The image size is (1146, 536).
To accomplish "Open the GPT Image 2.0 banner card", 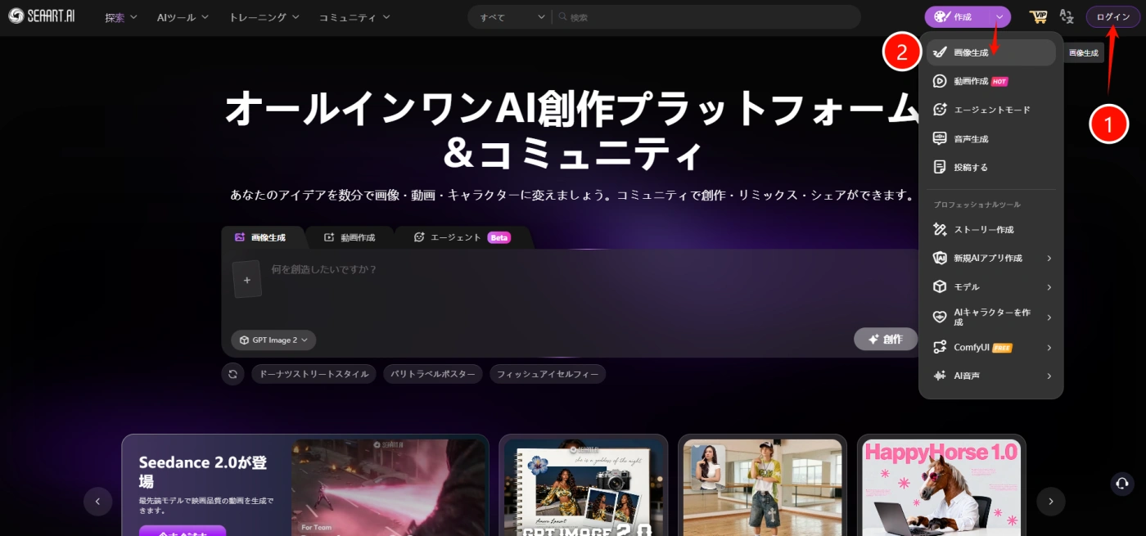I will point(583,484).
